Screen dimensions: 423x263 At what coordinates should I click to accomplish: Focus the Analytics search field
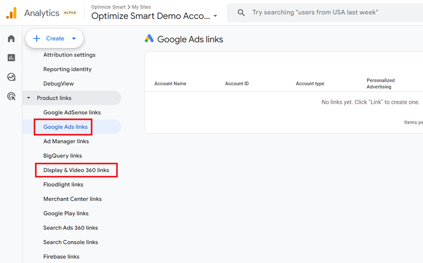click(x=325, y=13)
